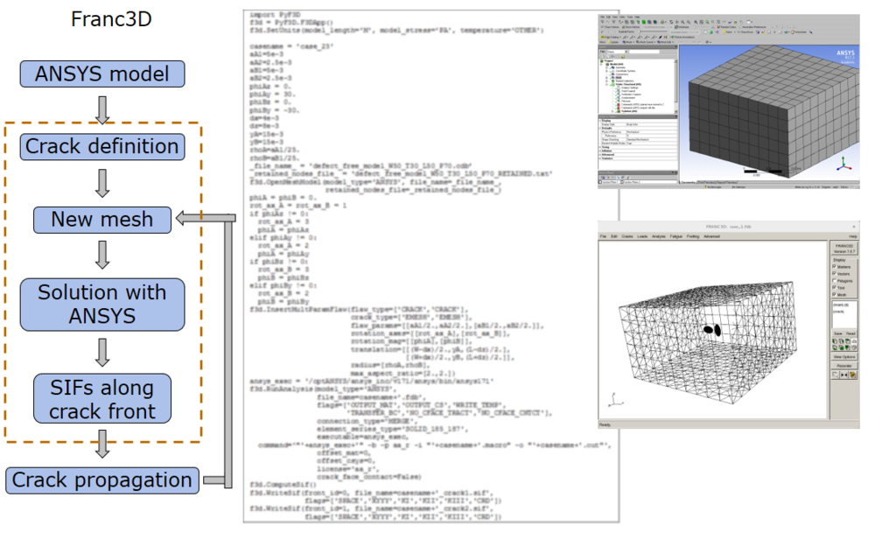Image resolution: width=875 pixels, height=533 pixels.
Task: Click the Recorder button in FRANC3D
Action: 844,366
